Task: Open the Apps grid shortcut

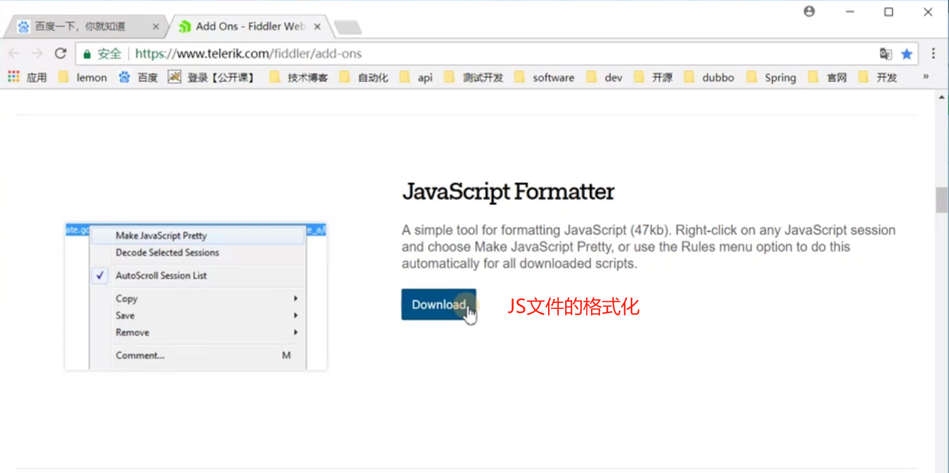Action: 14,77
